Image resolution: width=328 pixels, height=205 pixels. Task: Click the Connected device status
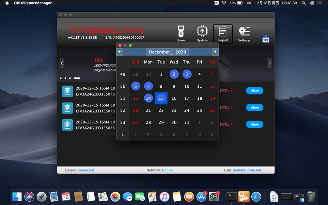point(85,170)
